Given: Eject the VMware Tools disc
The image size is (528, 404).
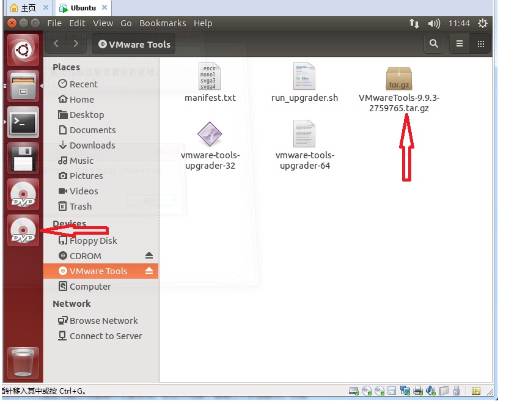Looking at the screenshot, I should coord(149,271).
